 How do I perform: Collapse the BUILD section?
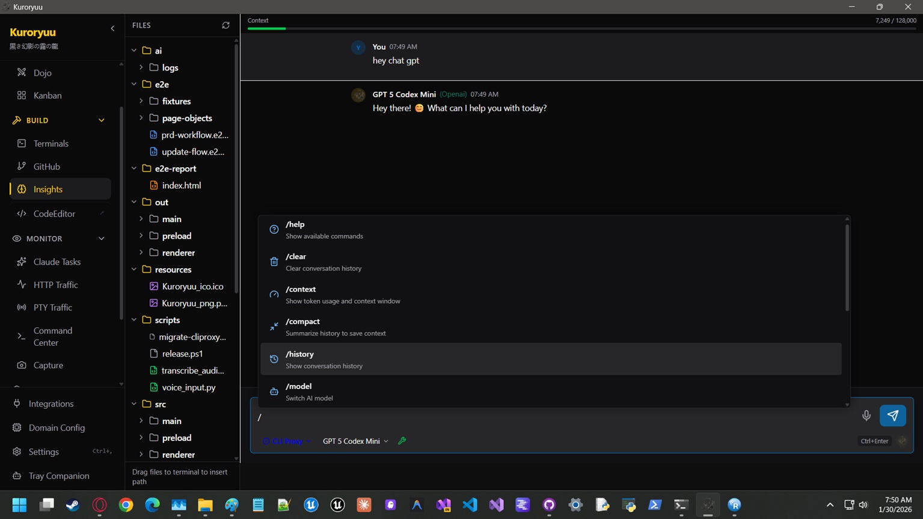pyautogui.click(x=101, y=120)
